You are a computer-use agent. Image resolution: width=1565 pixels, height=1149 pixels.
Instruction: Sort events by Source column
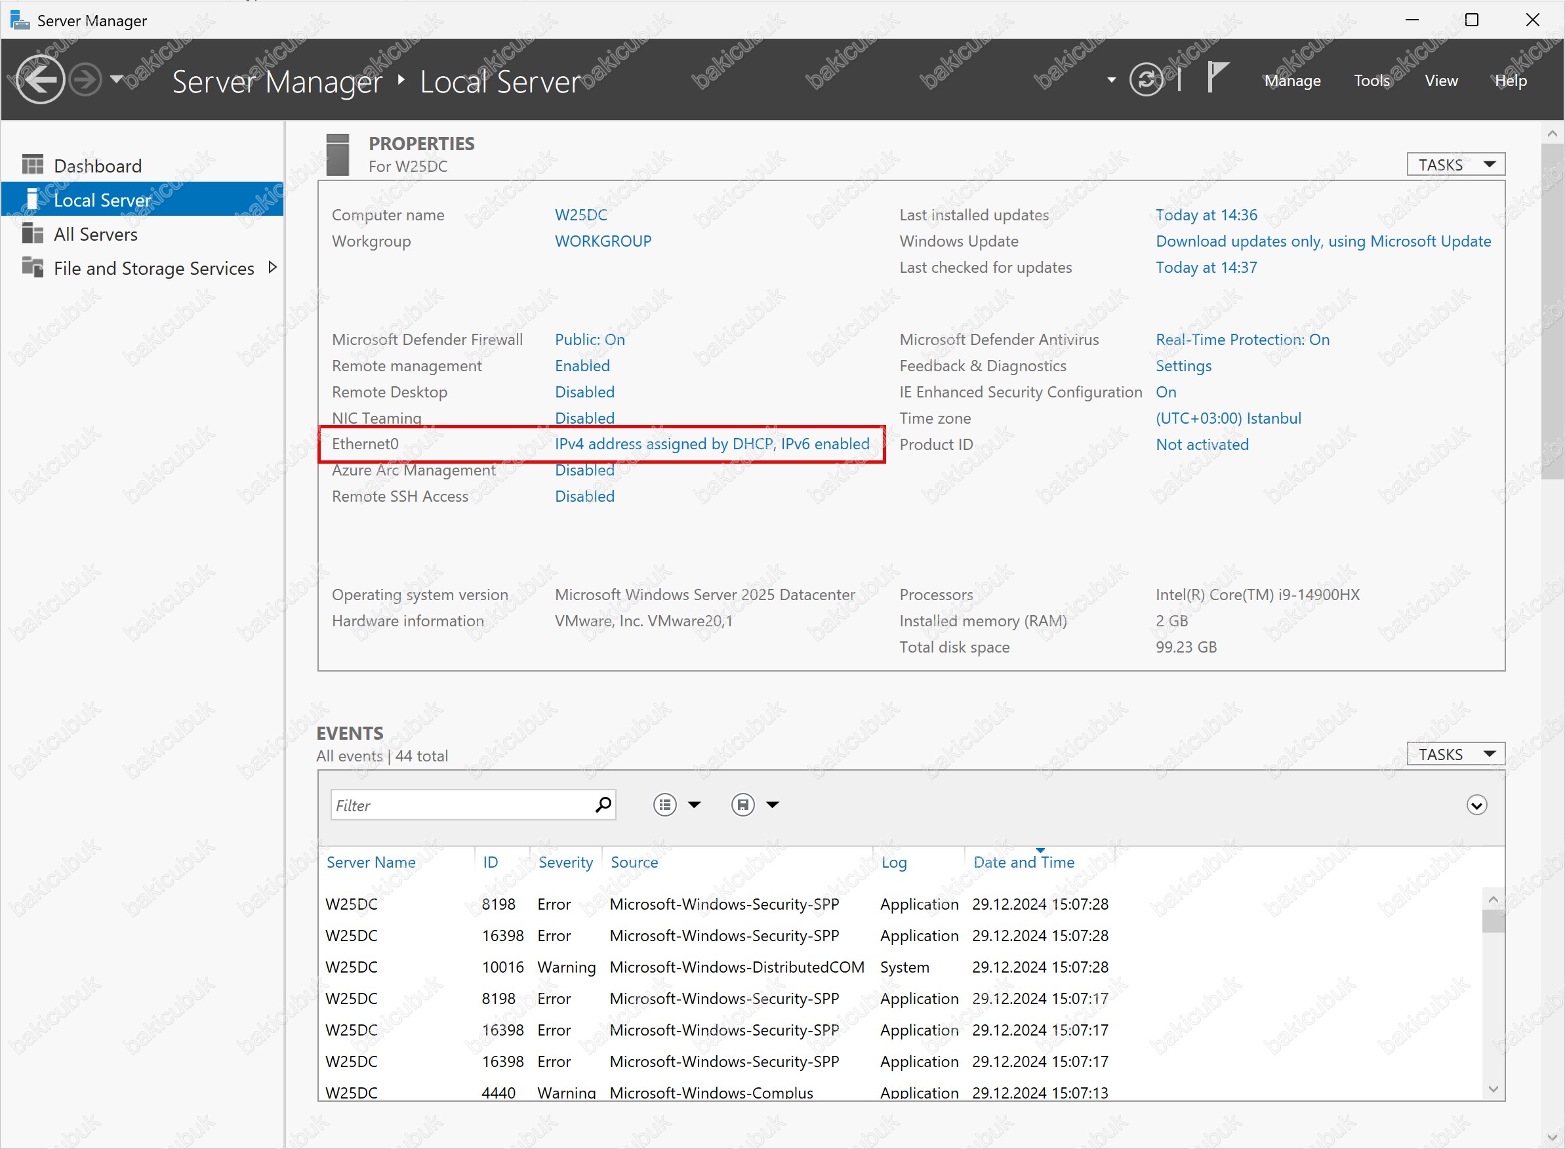click(x=634, y=862)
